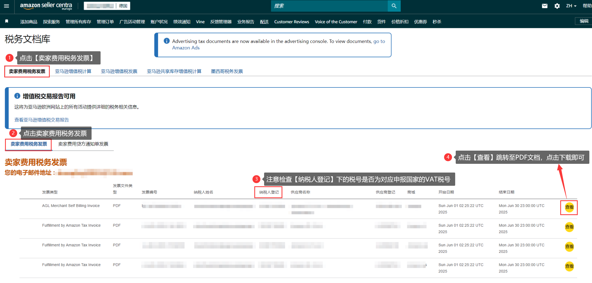Click the 纳税人登记 column header
This screenshot has height=283, width=592.
tap(269, 192)
